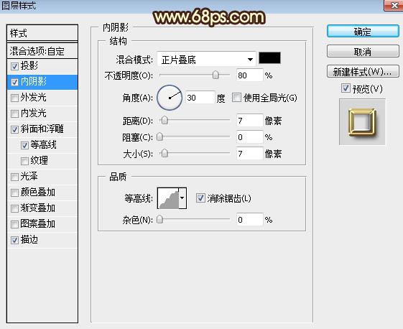The width and height of the screenshot is (403, 329).
Task: Click the 不透明度 value field showing 80
Action: 249,75
